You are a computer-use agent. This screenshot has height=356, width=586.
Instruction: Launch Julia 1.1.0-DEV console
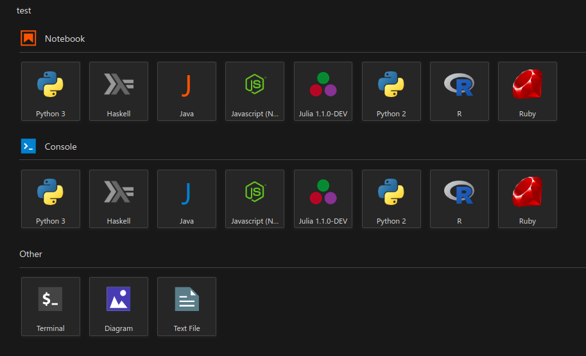click(x=323, y=199)
